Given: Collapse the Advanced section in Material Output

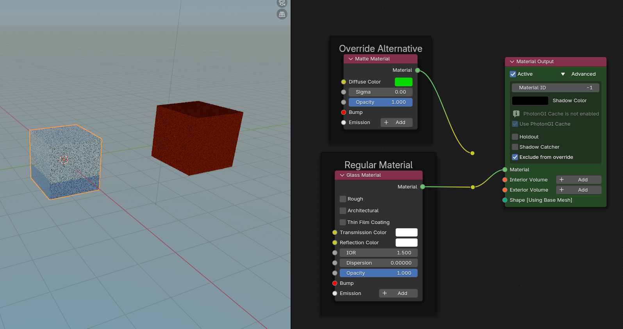Looking at the screenshot, I should [x=563, y=74].
